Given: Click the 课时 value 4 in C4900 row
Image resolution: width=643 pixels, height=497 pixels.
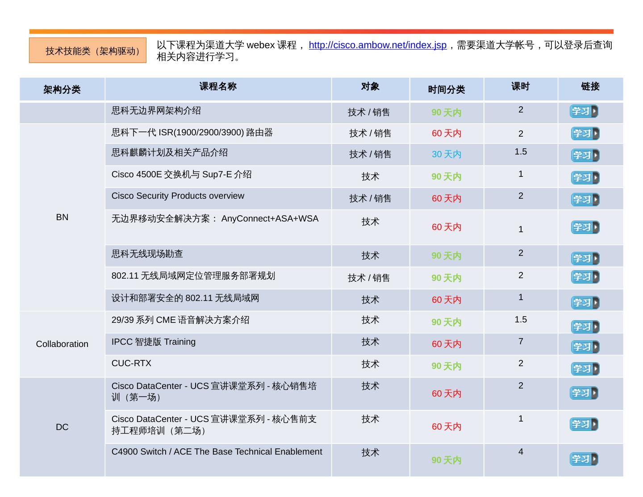Looking at the screenshot, I should click(x=521, y=452).
